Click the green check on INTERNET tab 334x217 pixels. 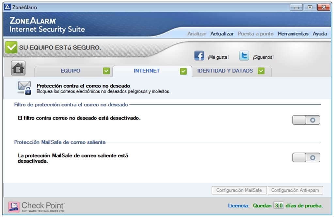click(x=183, y=71)
